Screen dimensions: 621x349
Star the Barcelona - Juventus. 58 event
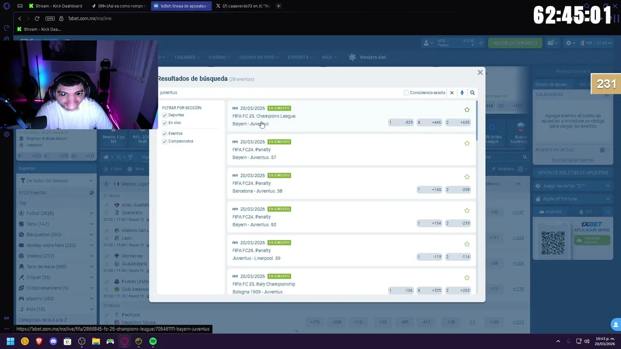tap(467, 177)
